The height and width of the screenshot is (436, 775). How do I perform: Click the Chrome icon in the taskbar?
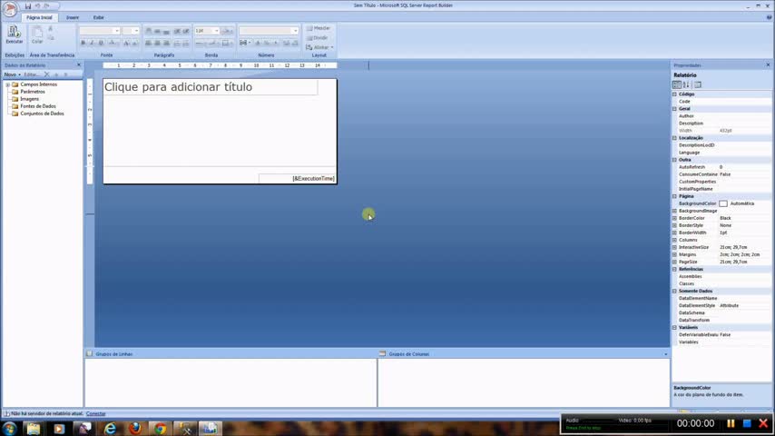coord(160,428)
